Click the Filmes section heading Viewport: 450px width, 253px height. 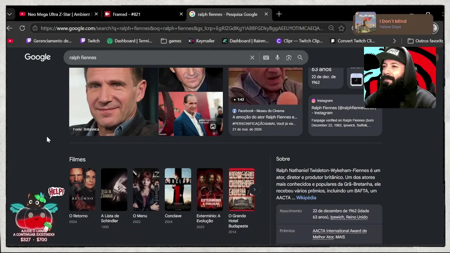[x=77, y=160]
